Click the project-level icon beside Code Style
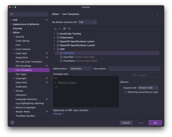The image size is (172, 137). pos(47,53)
